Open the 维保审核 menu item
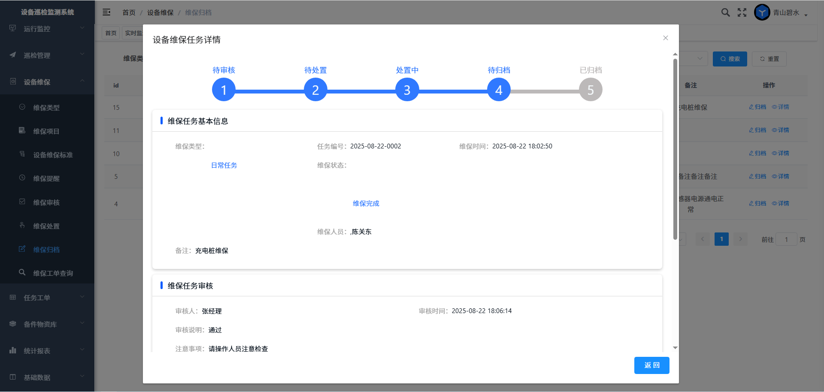The image size is (824, 392). (x=46, y=202)
